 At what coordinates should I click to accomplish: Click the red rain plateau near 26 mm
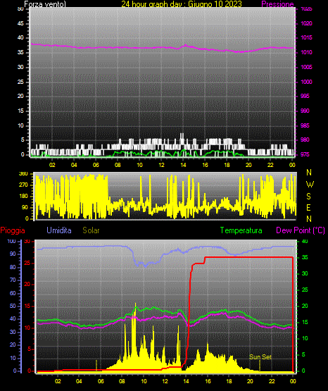click(249, 257)
